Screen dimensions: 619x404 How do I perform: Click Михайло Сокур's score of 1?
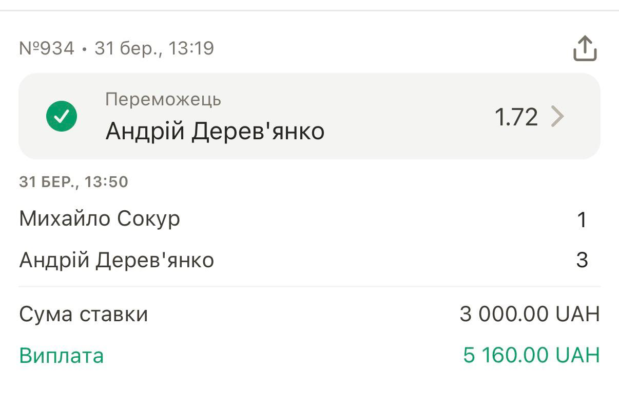[582, 220]
